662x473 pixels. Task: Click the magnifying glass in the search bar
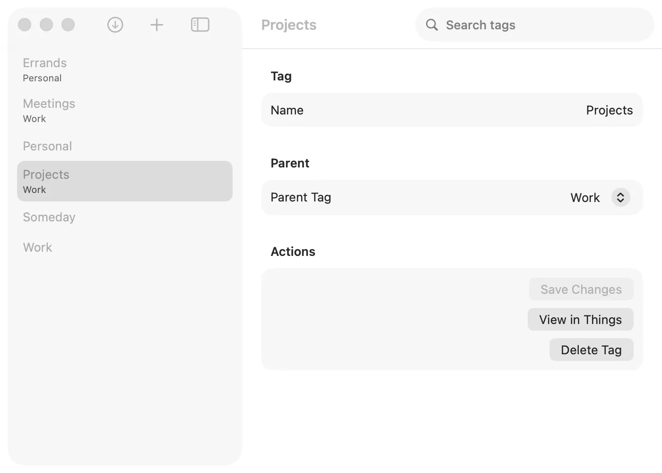click(x=432, y=25)
